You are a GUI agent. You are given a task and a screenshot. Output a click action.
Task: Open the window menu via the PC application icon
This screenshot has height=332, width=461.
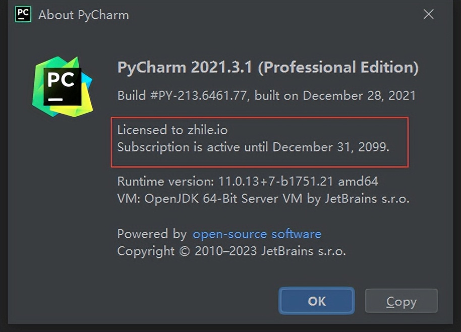[22, 14]
